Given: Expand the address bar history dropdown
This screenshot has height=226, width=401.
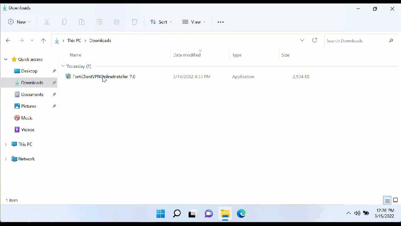Looking at the screenshot, I should tap(302, 40).
